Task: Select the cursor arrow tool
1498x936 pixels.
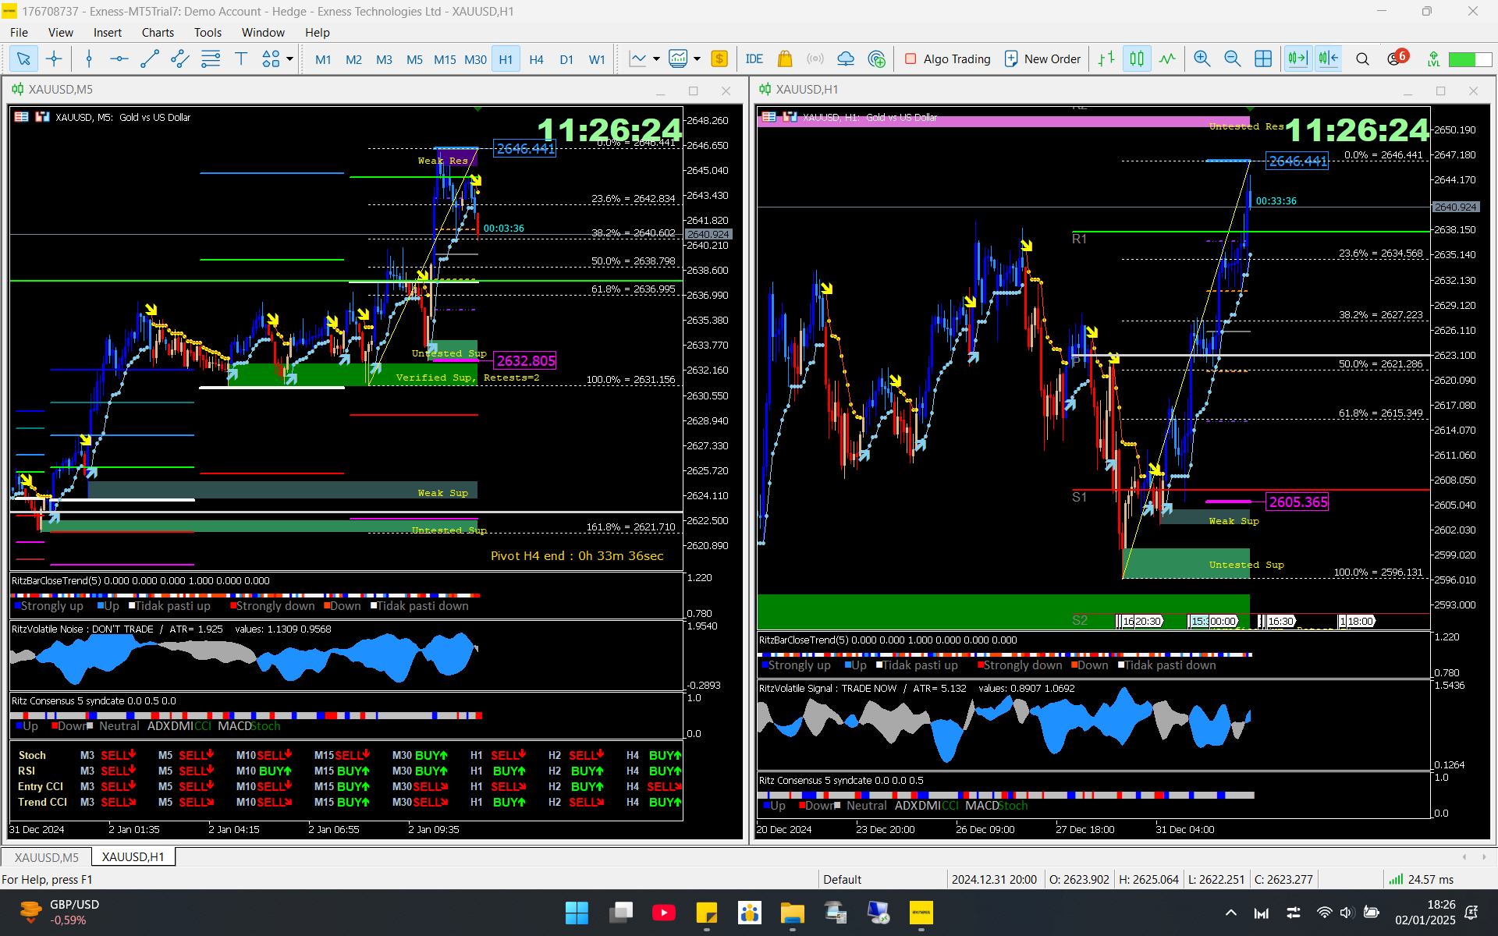Action: pyautogui.click(x=23, y=58)
